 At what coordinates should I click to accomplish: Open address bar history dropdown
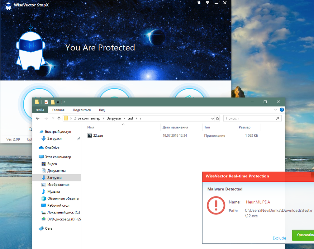coord(212,119)
